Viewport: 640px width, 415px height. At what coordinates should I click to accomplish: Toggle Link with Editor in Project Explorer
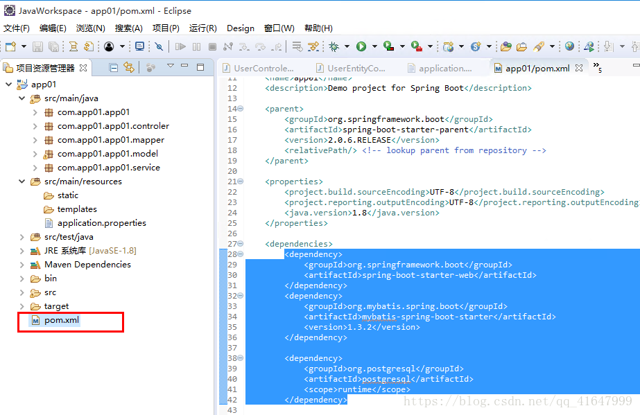[x=128, y=67]
